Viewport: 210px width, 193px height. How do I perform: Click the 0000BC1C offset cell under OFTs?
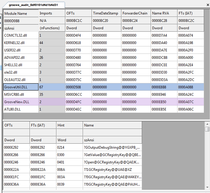pyautogui.click(x=78, y=20)
